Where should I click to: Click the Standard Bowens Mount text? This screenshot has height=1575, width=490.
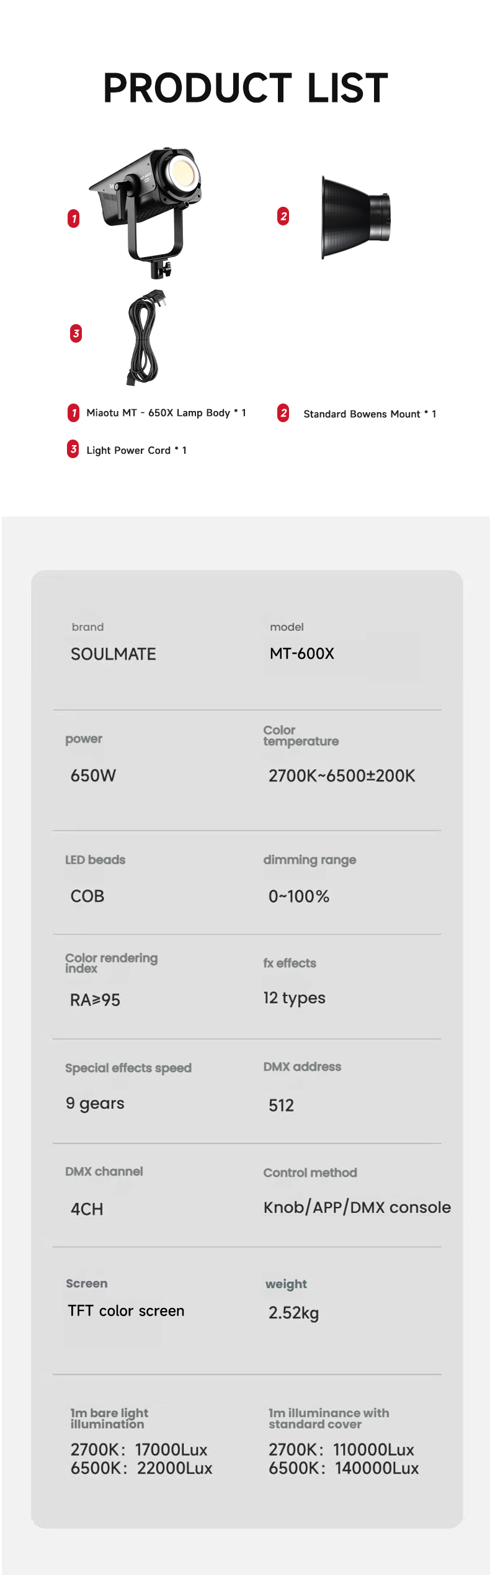(369, 414)
